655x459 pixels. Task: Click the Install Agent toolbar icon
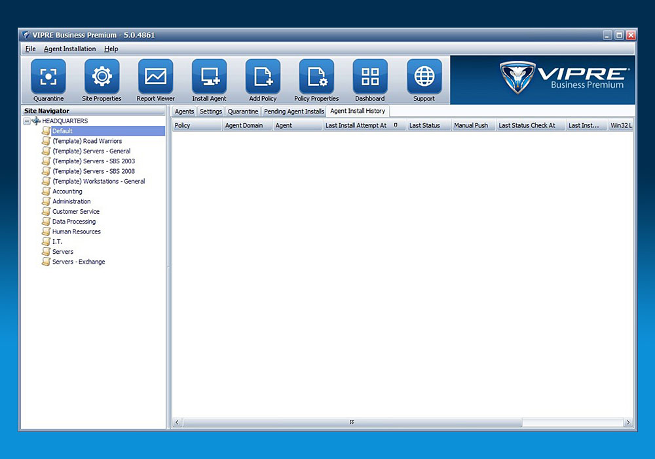tap(210, 77)
